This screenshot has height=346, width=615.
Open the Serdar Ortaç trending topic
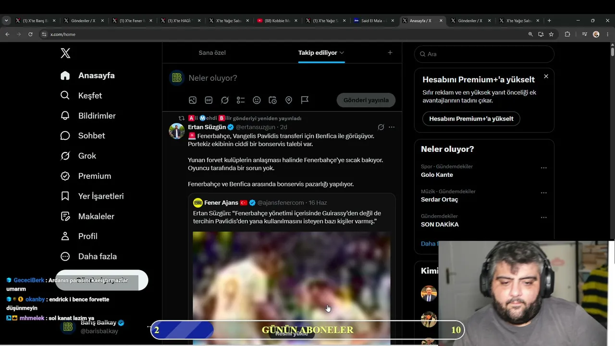pyautogui.click(x=440, y=199)
